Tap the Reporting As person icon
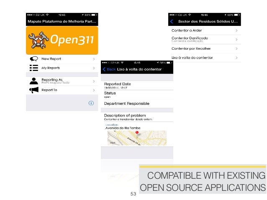 (34, 81)
